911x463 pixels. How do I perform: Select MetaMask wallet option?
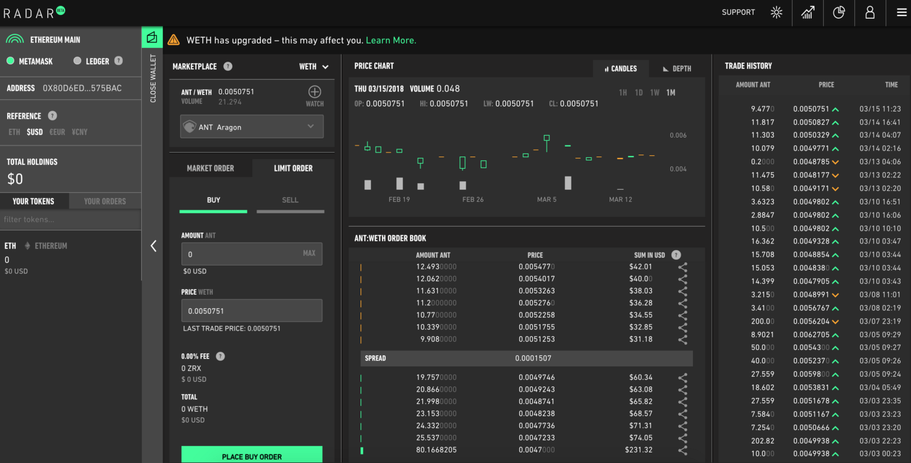pyautogui.click(x=29, y=61)
